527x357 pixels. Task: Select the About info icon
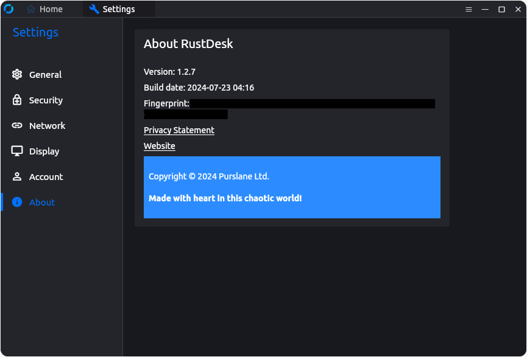17,202
